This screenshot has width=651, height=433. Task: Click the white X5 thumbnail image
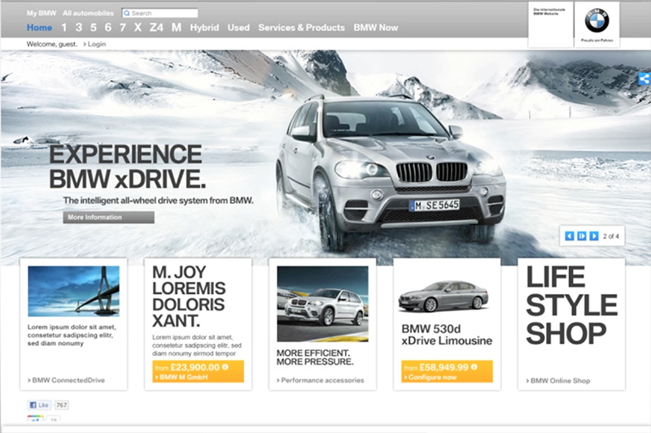[x=322, y=304]
